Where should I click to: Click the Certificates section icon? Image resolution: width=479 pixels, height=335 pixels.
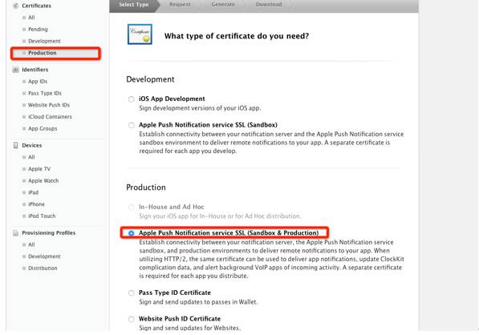pyautogui.click(x=15, y=6)
